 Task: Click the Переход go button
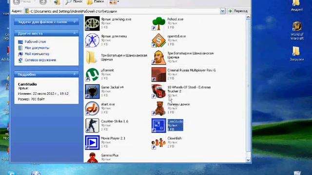click(238, 11)
